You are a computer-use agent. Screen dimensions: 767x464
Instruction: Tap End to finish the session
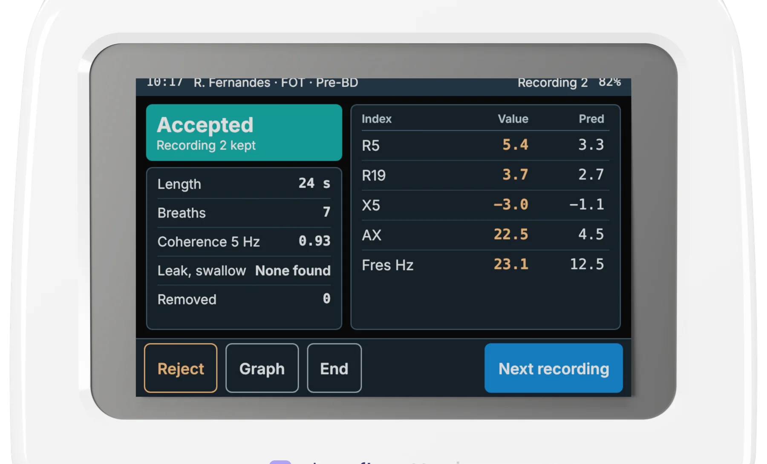pyautogui.click(x=334, y=368)
